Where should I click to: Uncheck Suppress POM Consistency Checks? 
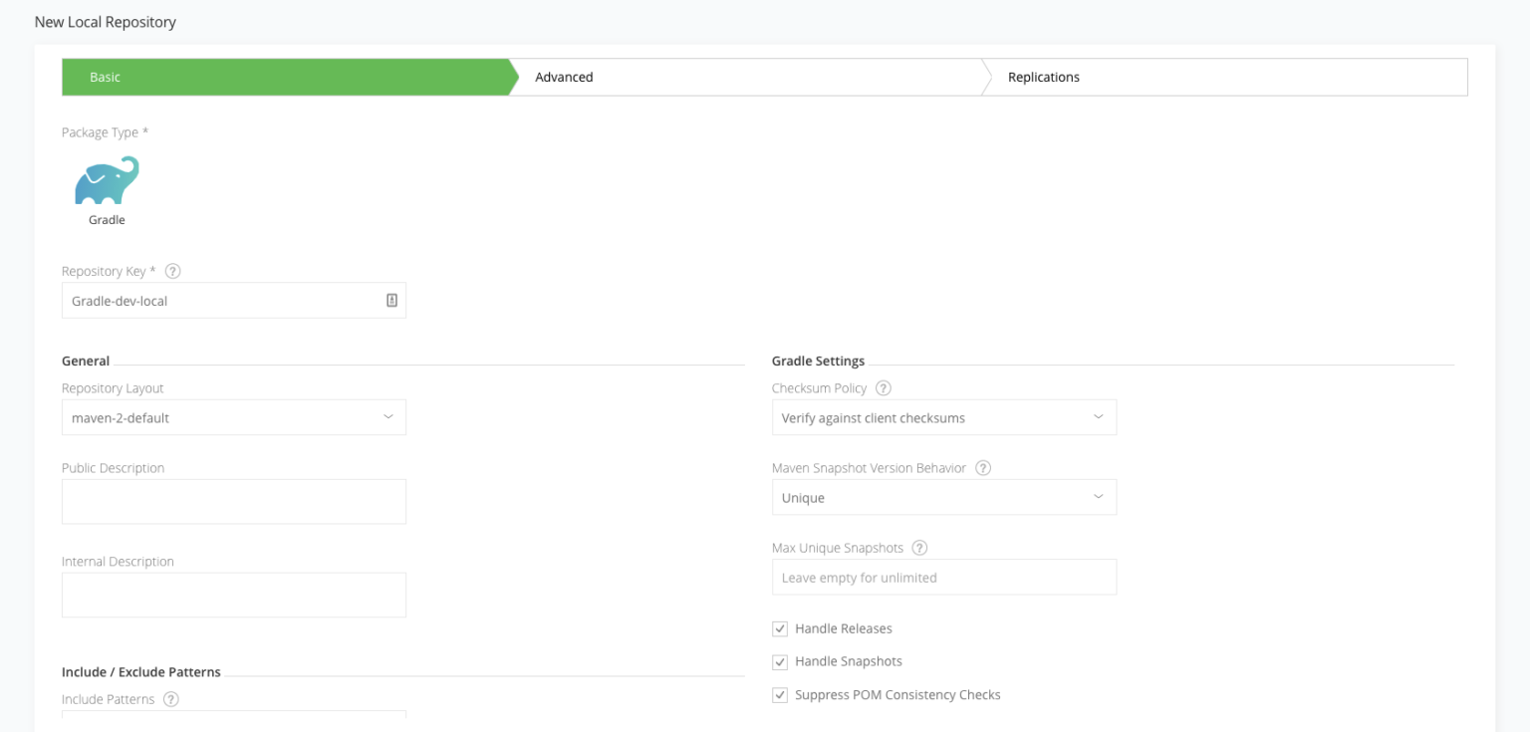click(x=779, y=694)
